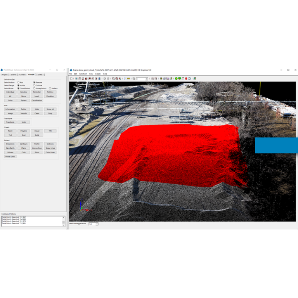Click the leftmost icon in the Scene toolbar
Viewport: 298px width, 298px height.
tap(71, 78)
